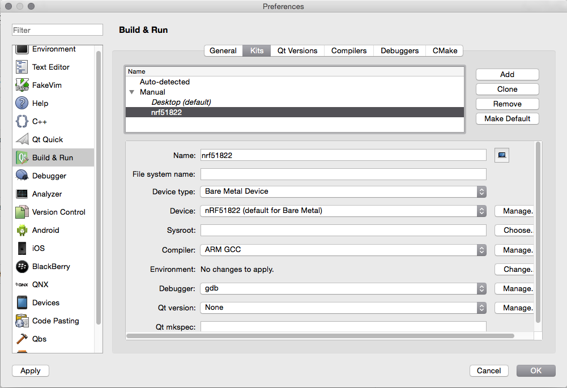Viewport: 567px width, 388px height.
Task: Open the Code Pasting clipboard icon
Action: click(x=22, y=321)
